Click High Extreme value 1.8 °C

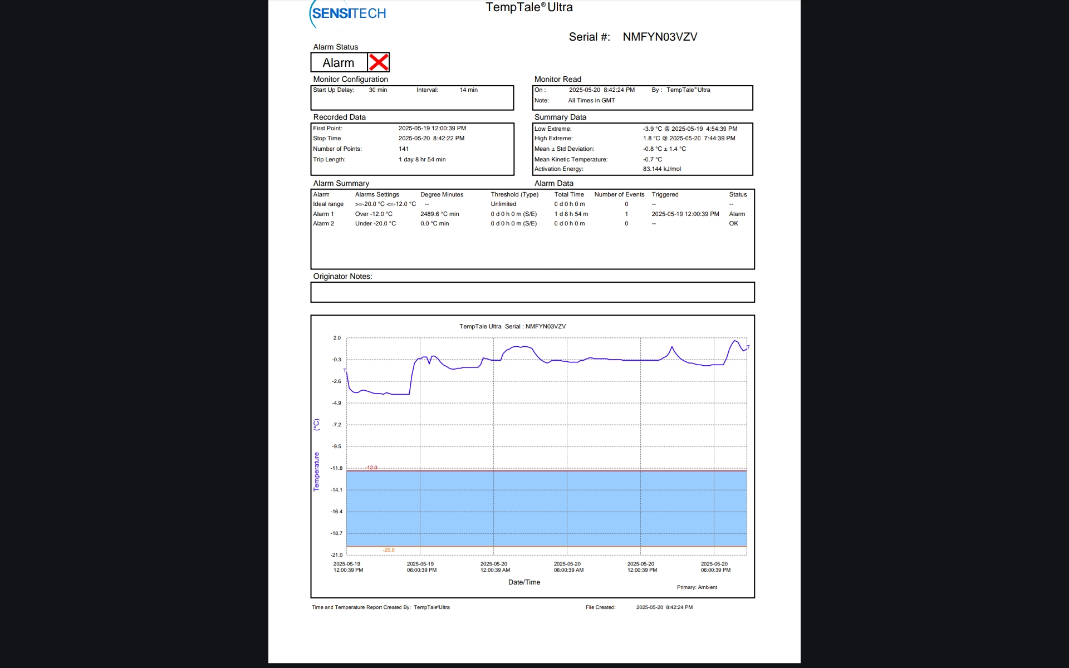point(651,138)
